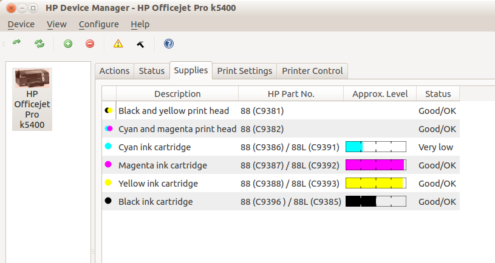Select 'Cyan and magenta print head' text
Image resolution: width=495 pixels, height=263 pixels.
(x=177, y=129)
